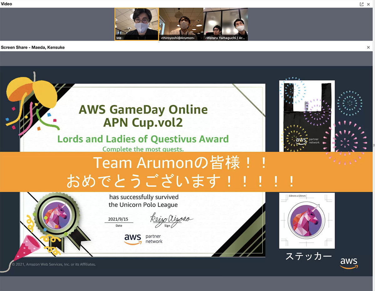The height and width of the screenshot is (291, 375).
Task: Click the "© 2021, Amazon Web Services" copyright text
Action: click(54, 264)
